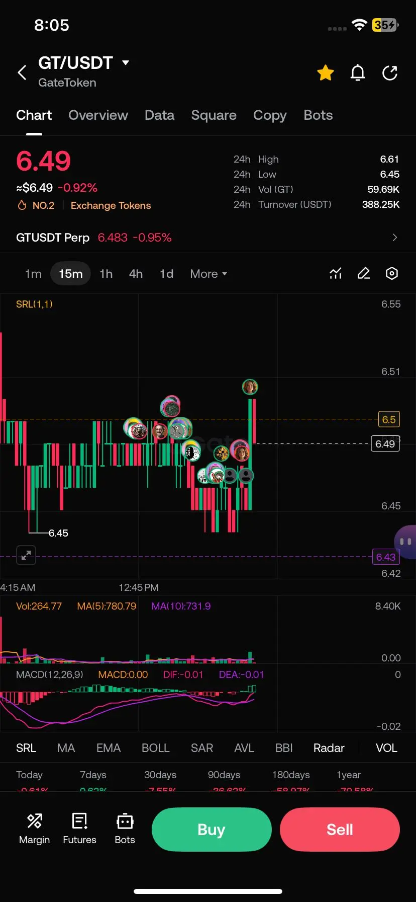Image resolution: width=416 pixels, height=902 pixels.
Task: Tap the 30days performance label
Action: coord(160,775)
